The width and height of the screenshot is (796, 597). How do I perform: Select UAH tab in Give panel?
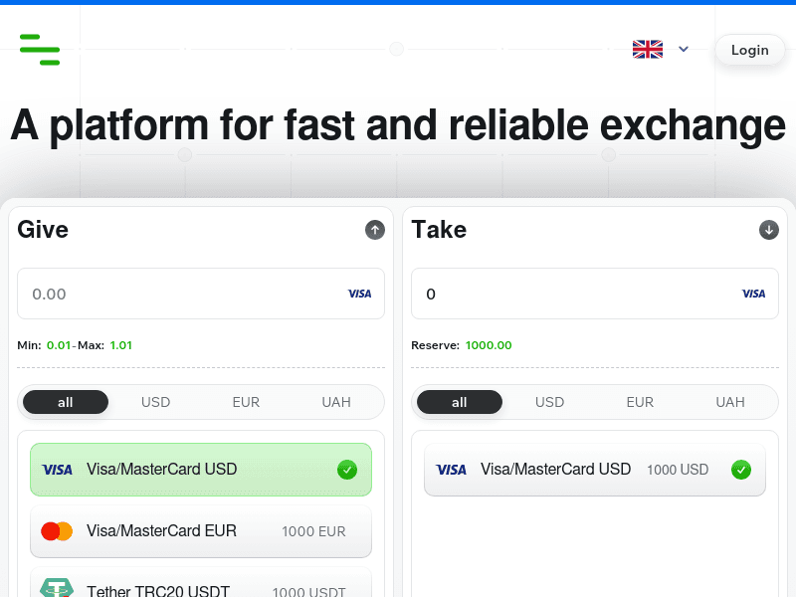click(x=336, y=402)
